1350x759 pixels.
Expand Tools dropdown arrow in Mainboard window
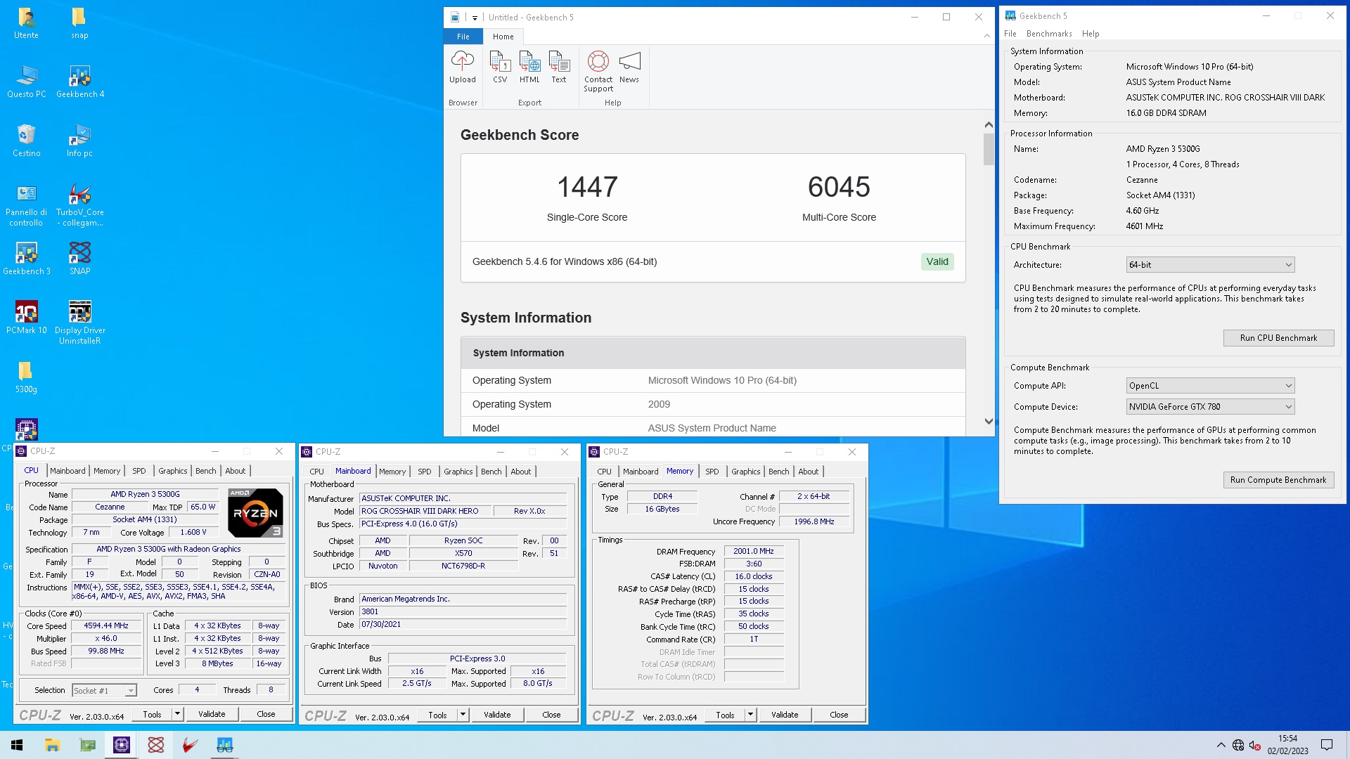click(x=463, y=715)
